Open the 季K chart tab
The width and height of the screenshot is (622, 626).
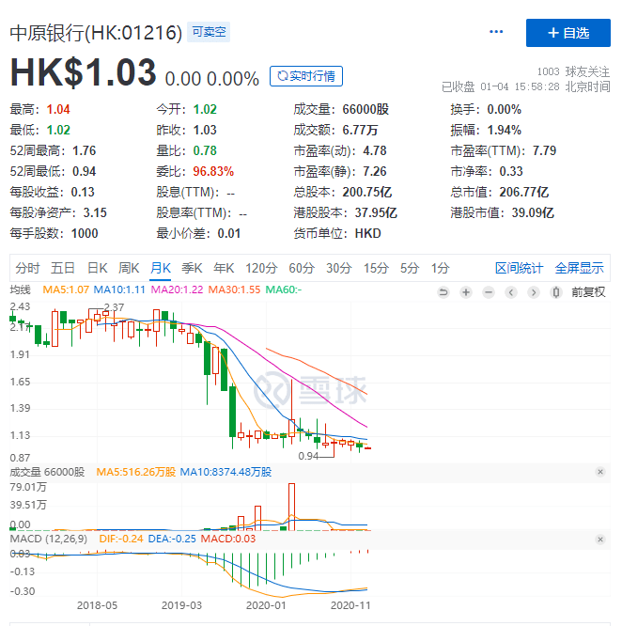pos(192,268)
